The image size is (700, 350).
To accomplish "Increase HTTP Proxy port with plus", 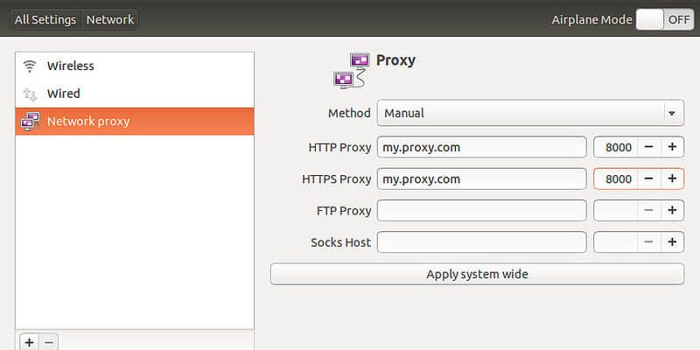I will pyautogui.click(x=672, y=147).
